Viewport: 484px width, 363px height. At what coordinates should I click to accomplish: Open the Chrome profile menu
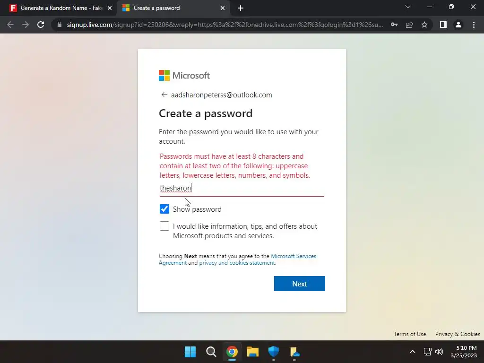(x=458, y=25)
